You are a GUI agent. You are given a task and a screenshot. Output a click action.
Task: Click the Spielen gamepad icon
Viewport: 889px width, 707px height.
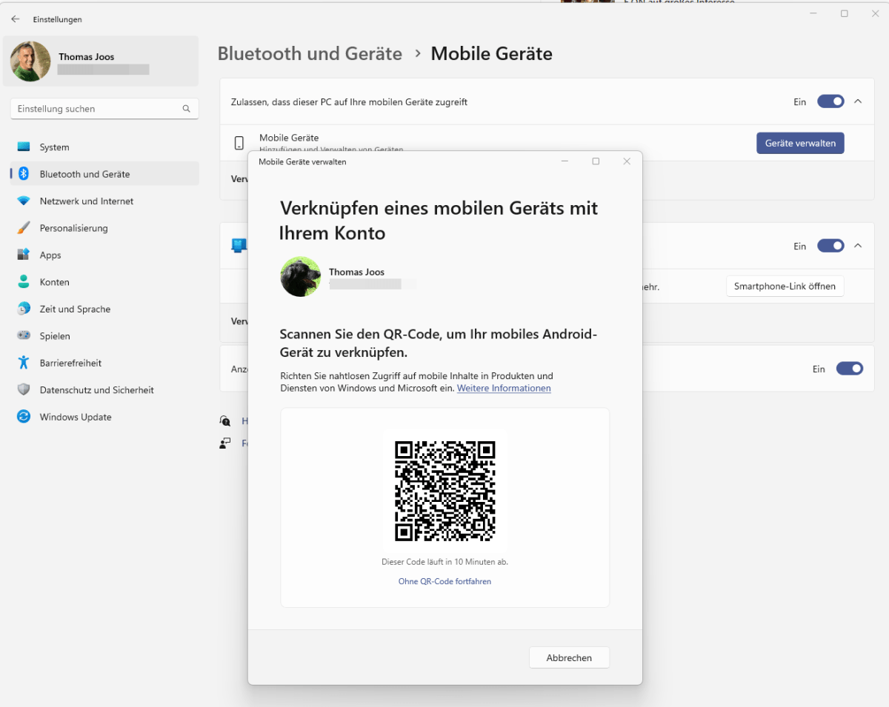pyautogui.click(x=24, y=336)
